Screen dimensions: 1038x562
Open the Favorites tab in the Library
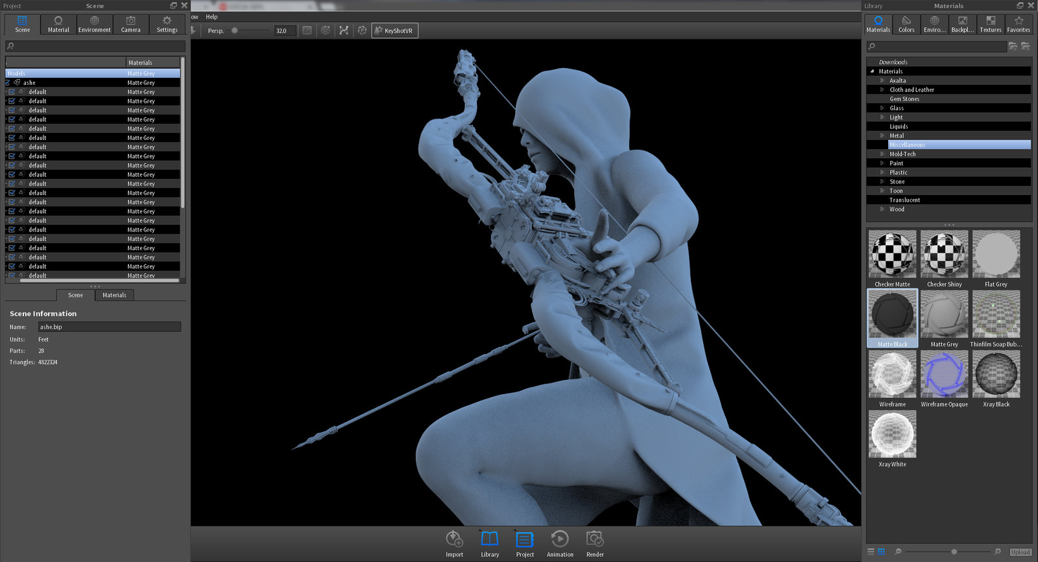click(1019, 25)
